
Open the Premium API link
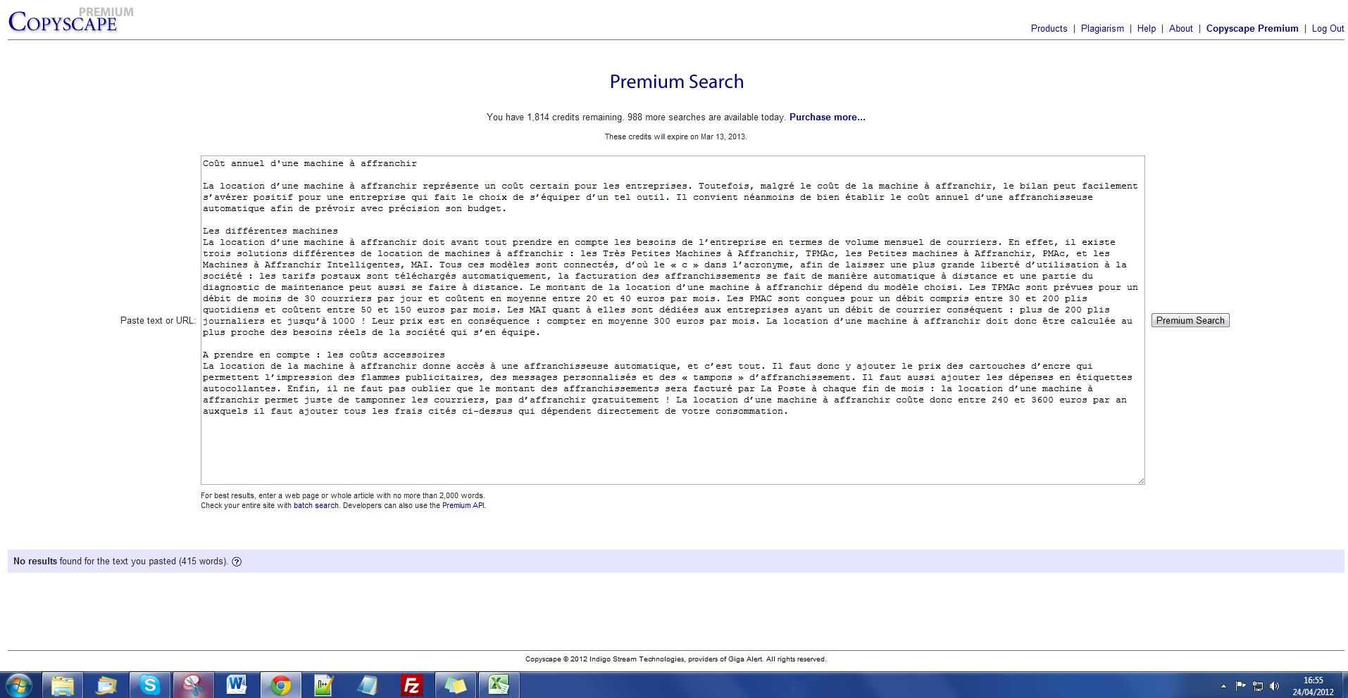(463, 505)
